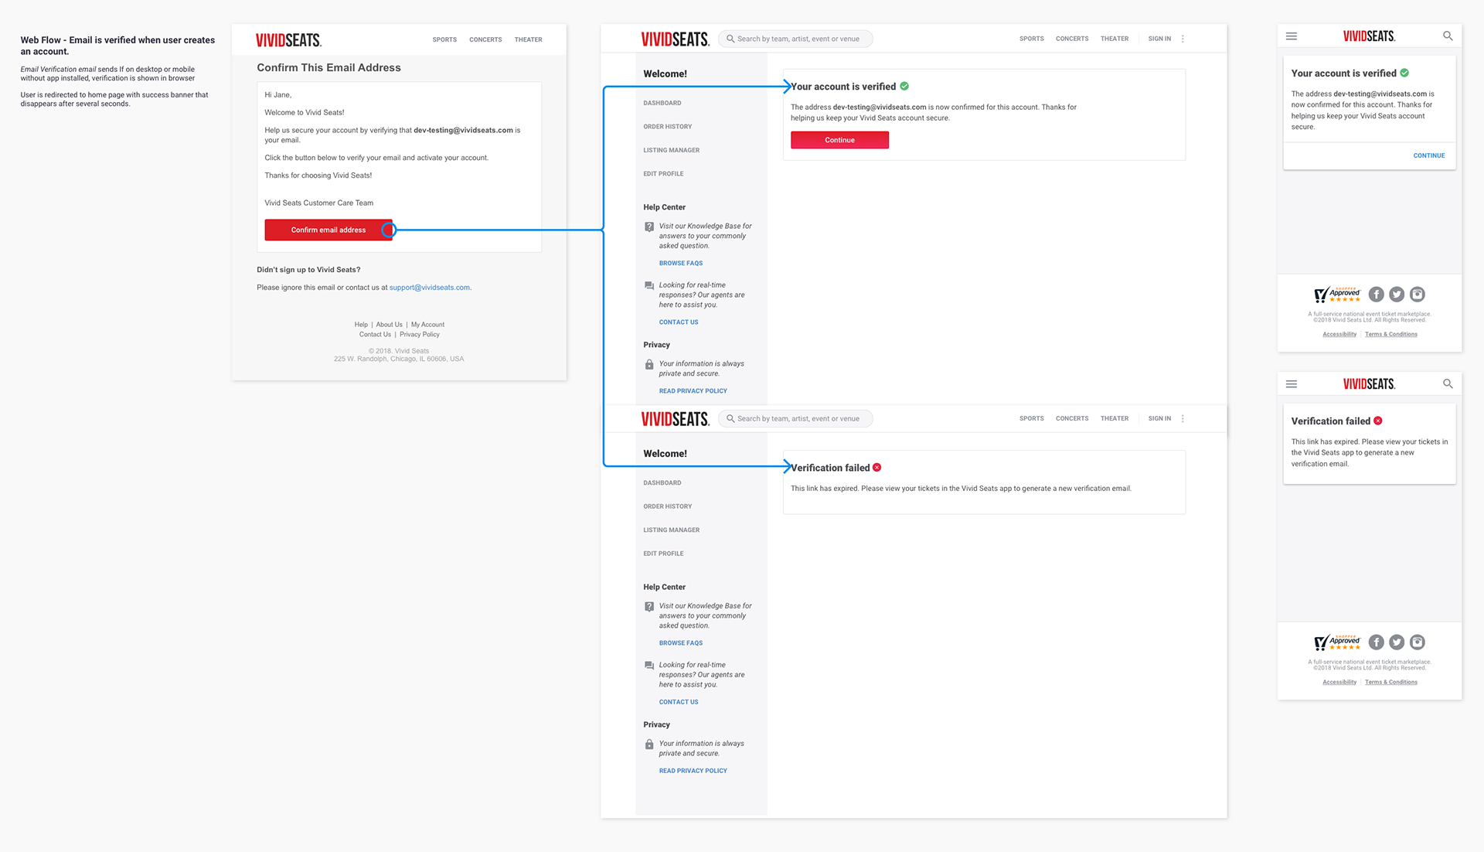Click CONTACT US in the upper sidebar
The width and height of the screenshot is (1484, 852).
point(679,322)
